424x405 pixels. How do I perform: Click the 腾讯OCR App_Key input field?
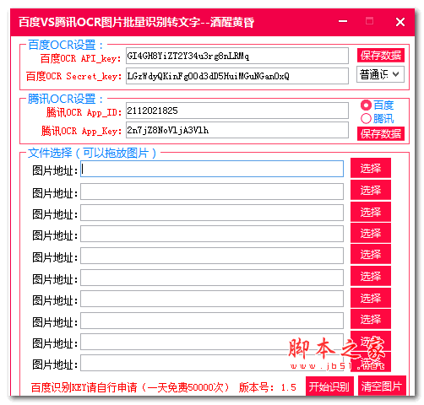click(237, 130)
